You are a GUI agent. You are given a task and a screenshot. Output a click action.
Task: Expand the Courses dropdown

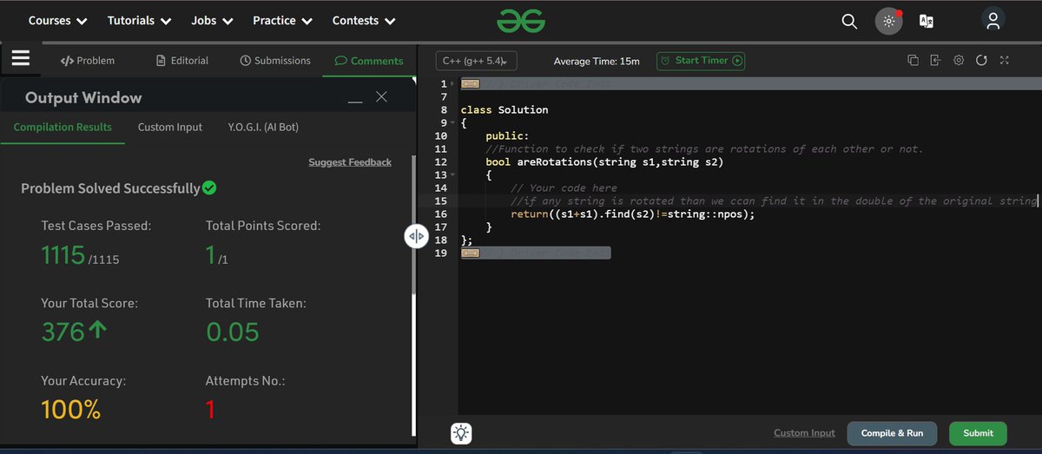pos(58,20)
